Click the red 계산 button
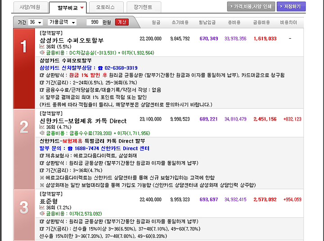The width and height of the screenshot is (324, 241). click(121, 22)
